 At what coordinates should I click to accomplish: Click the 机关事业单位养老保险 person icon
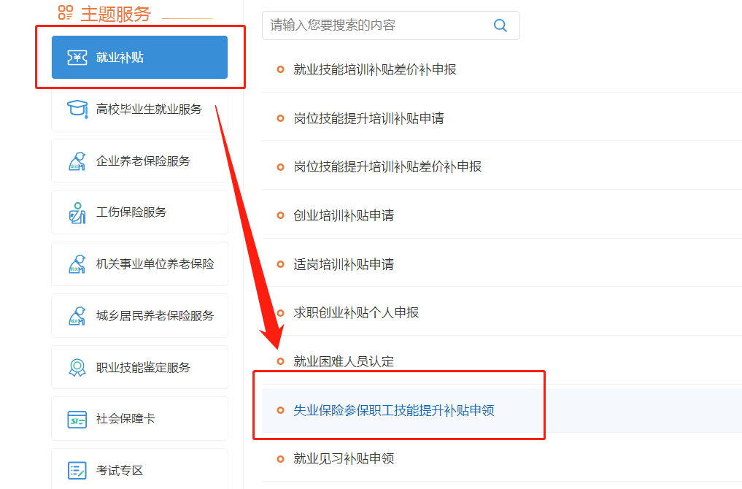pyautogui.click(x=77, y=264)
